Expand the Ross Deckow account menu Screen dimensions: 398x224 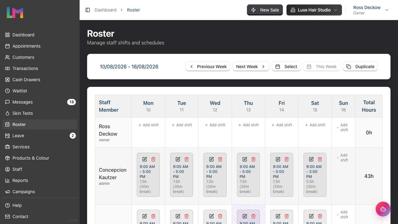click(371, 10)
